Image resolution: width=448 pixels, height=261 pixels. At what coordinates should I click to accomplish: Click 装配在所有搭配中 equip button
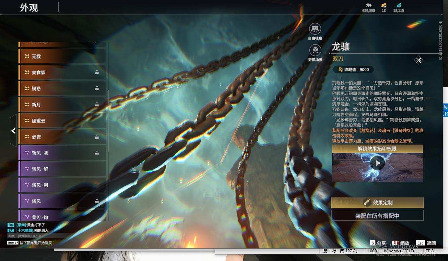377,215
